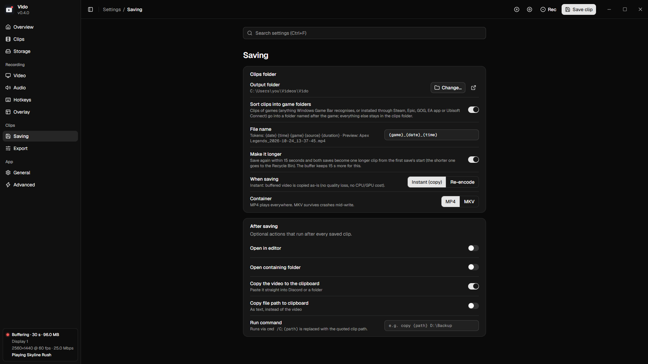Open Audio recording settings
Viewport: 648px width, 364px height.
coord(40,88)
